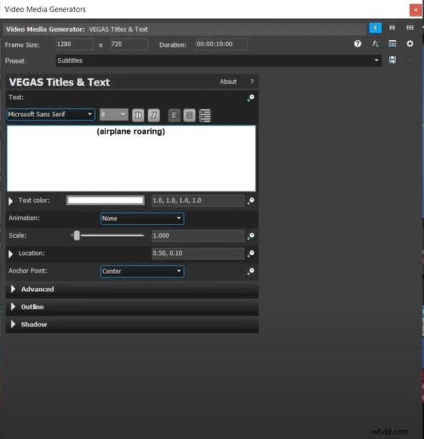Screen dimensions: 424x439
Task: Save preset with the floppy disk icon
Action: point(392,60)
